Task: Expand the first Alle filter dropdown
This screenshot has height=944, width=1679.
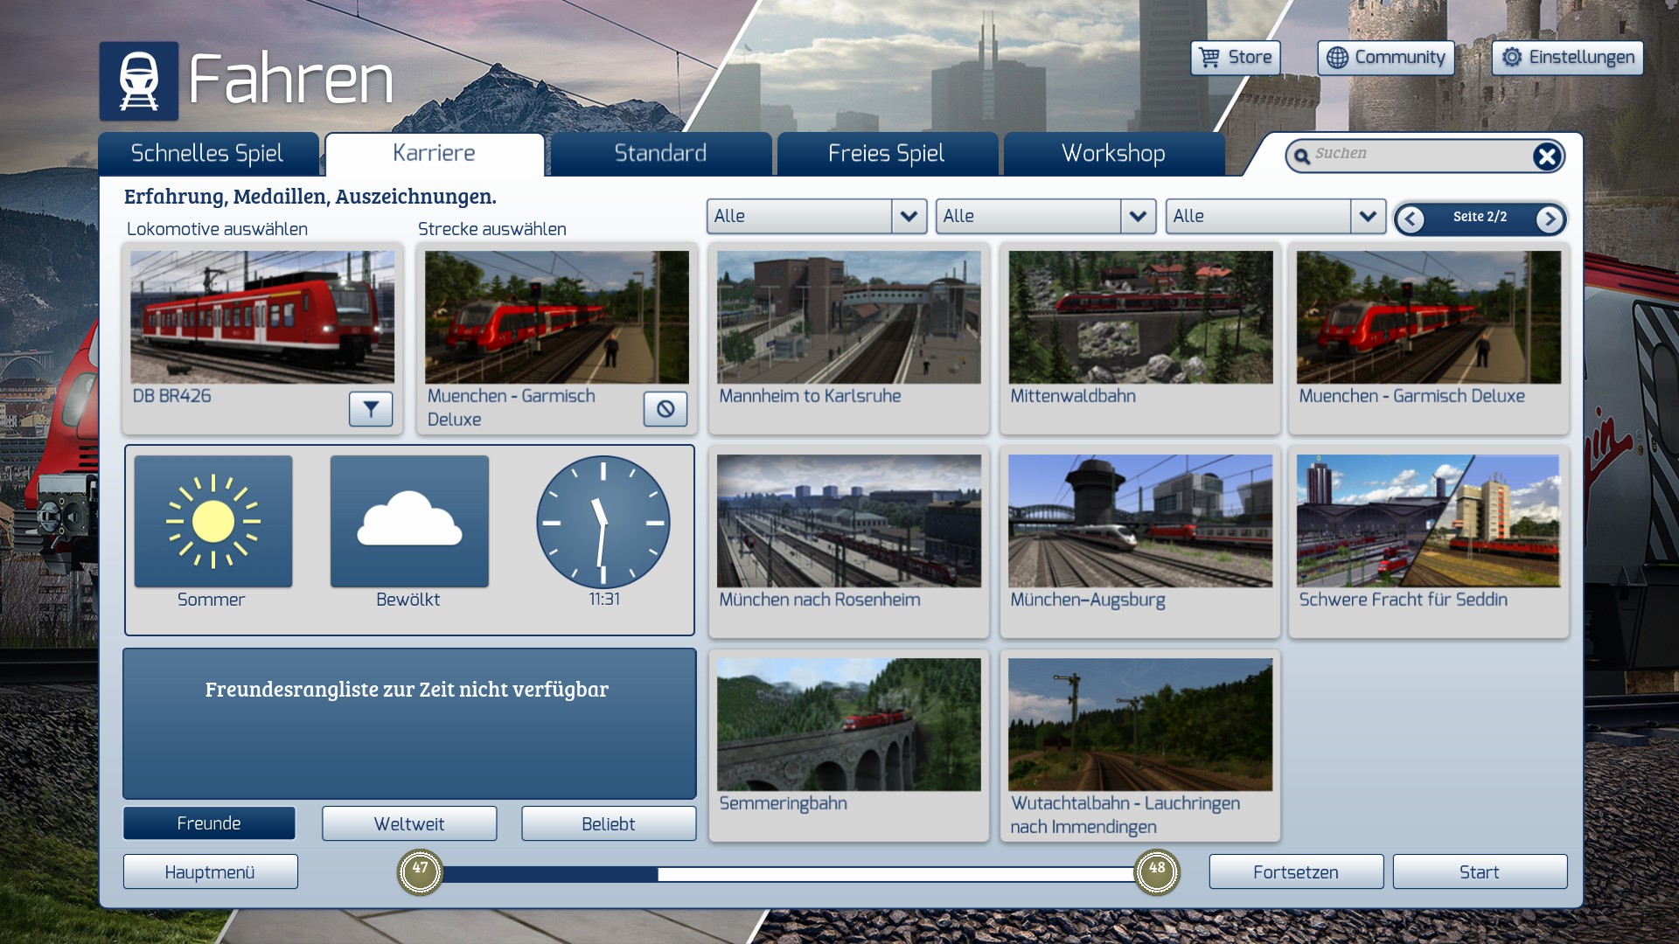Action: click(x=909, y=217)
